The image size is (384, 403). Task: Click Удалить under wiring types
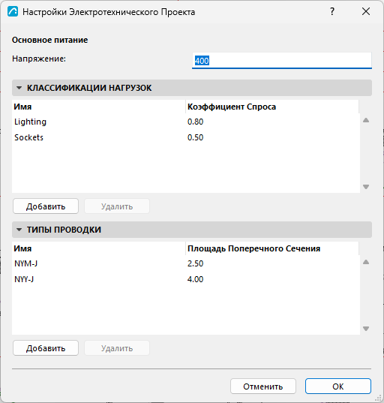point(117,348)
